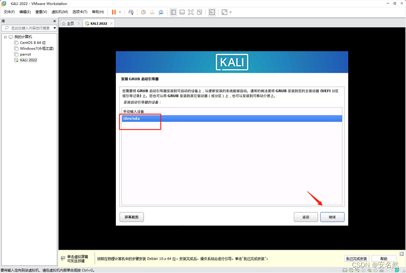Screen dimensions: 406x273
Task: Pause the virtual machine with orange pause icon
Action: point(114,12)
